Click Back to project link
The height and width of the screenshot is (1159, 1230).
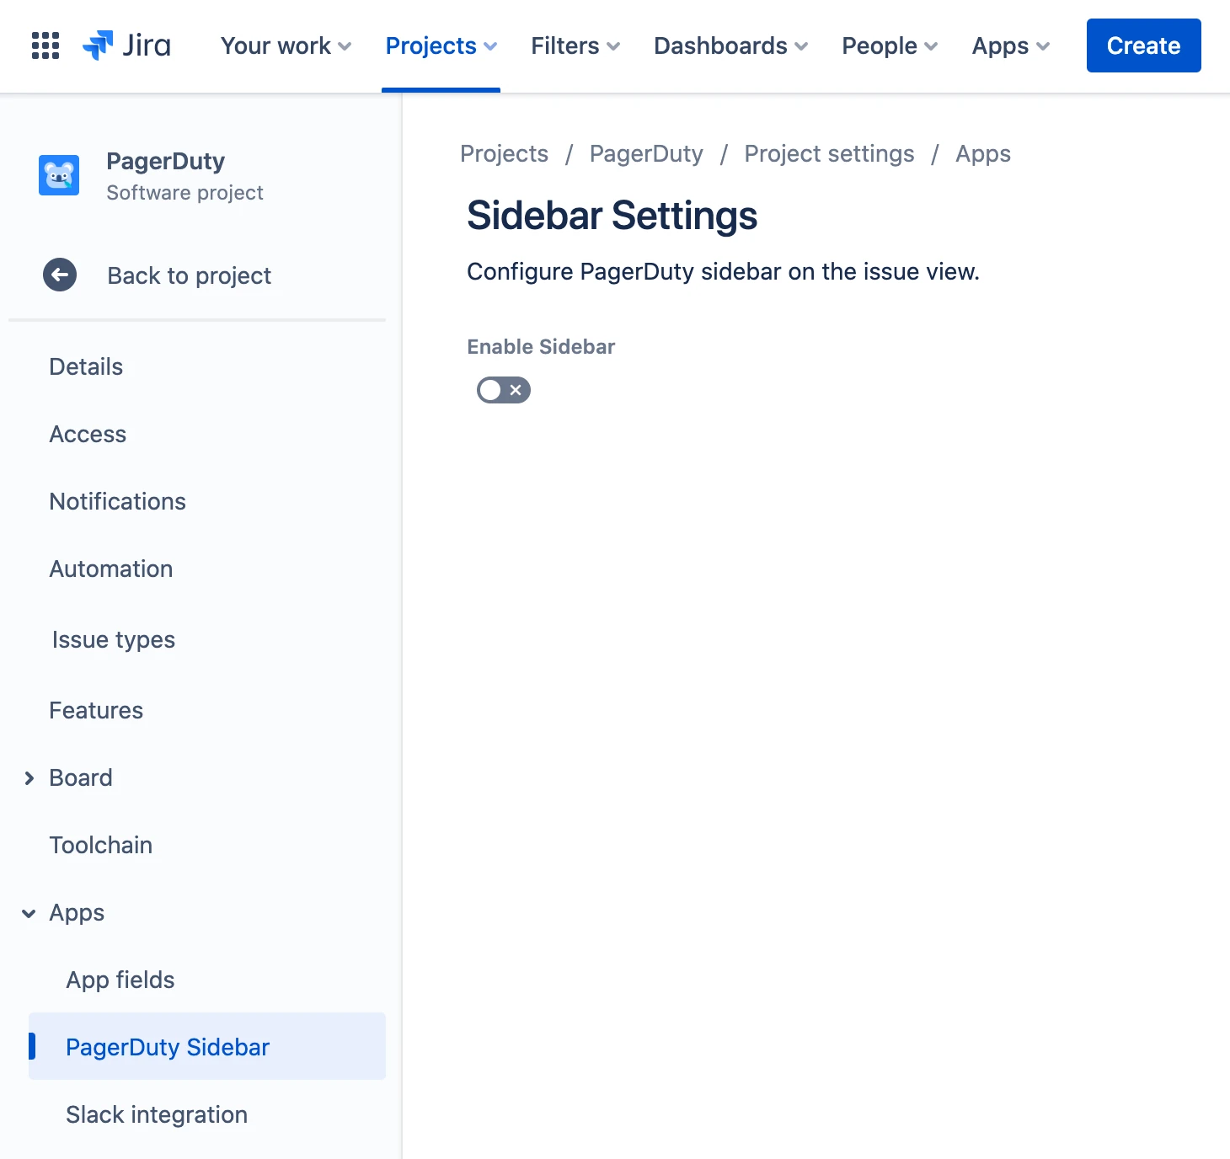[190, 275]
